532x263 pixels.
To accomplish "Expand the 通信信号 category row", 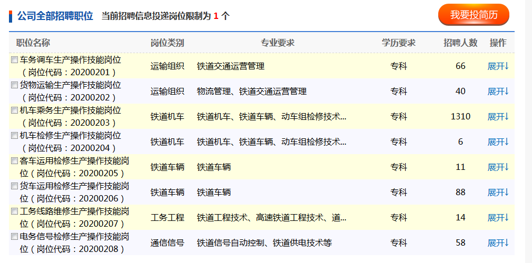I will pyautogui.click(x=498, y=243).
